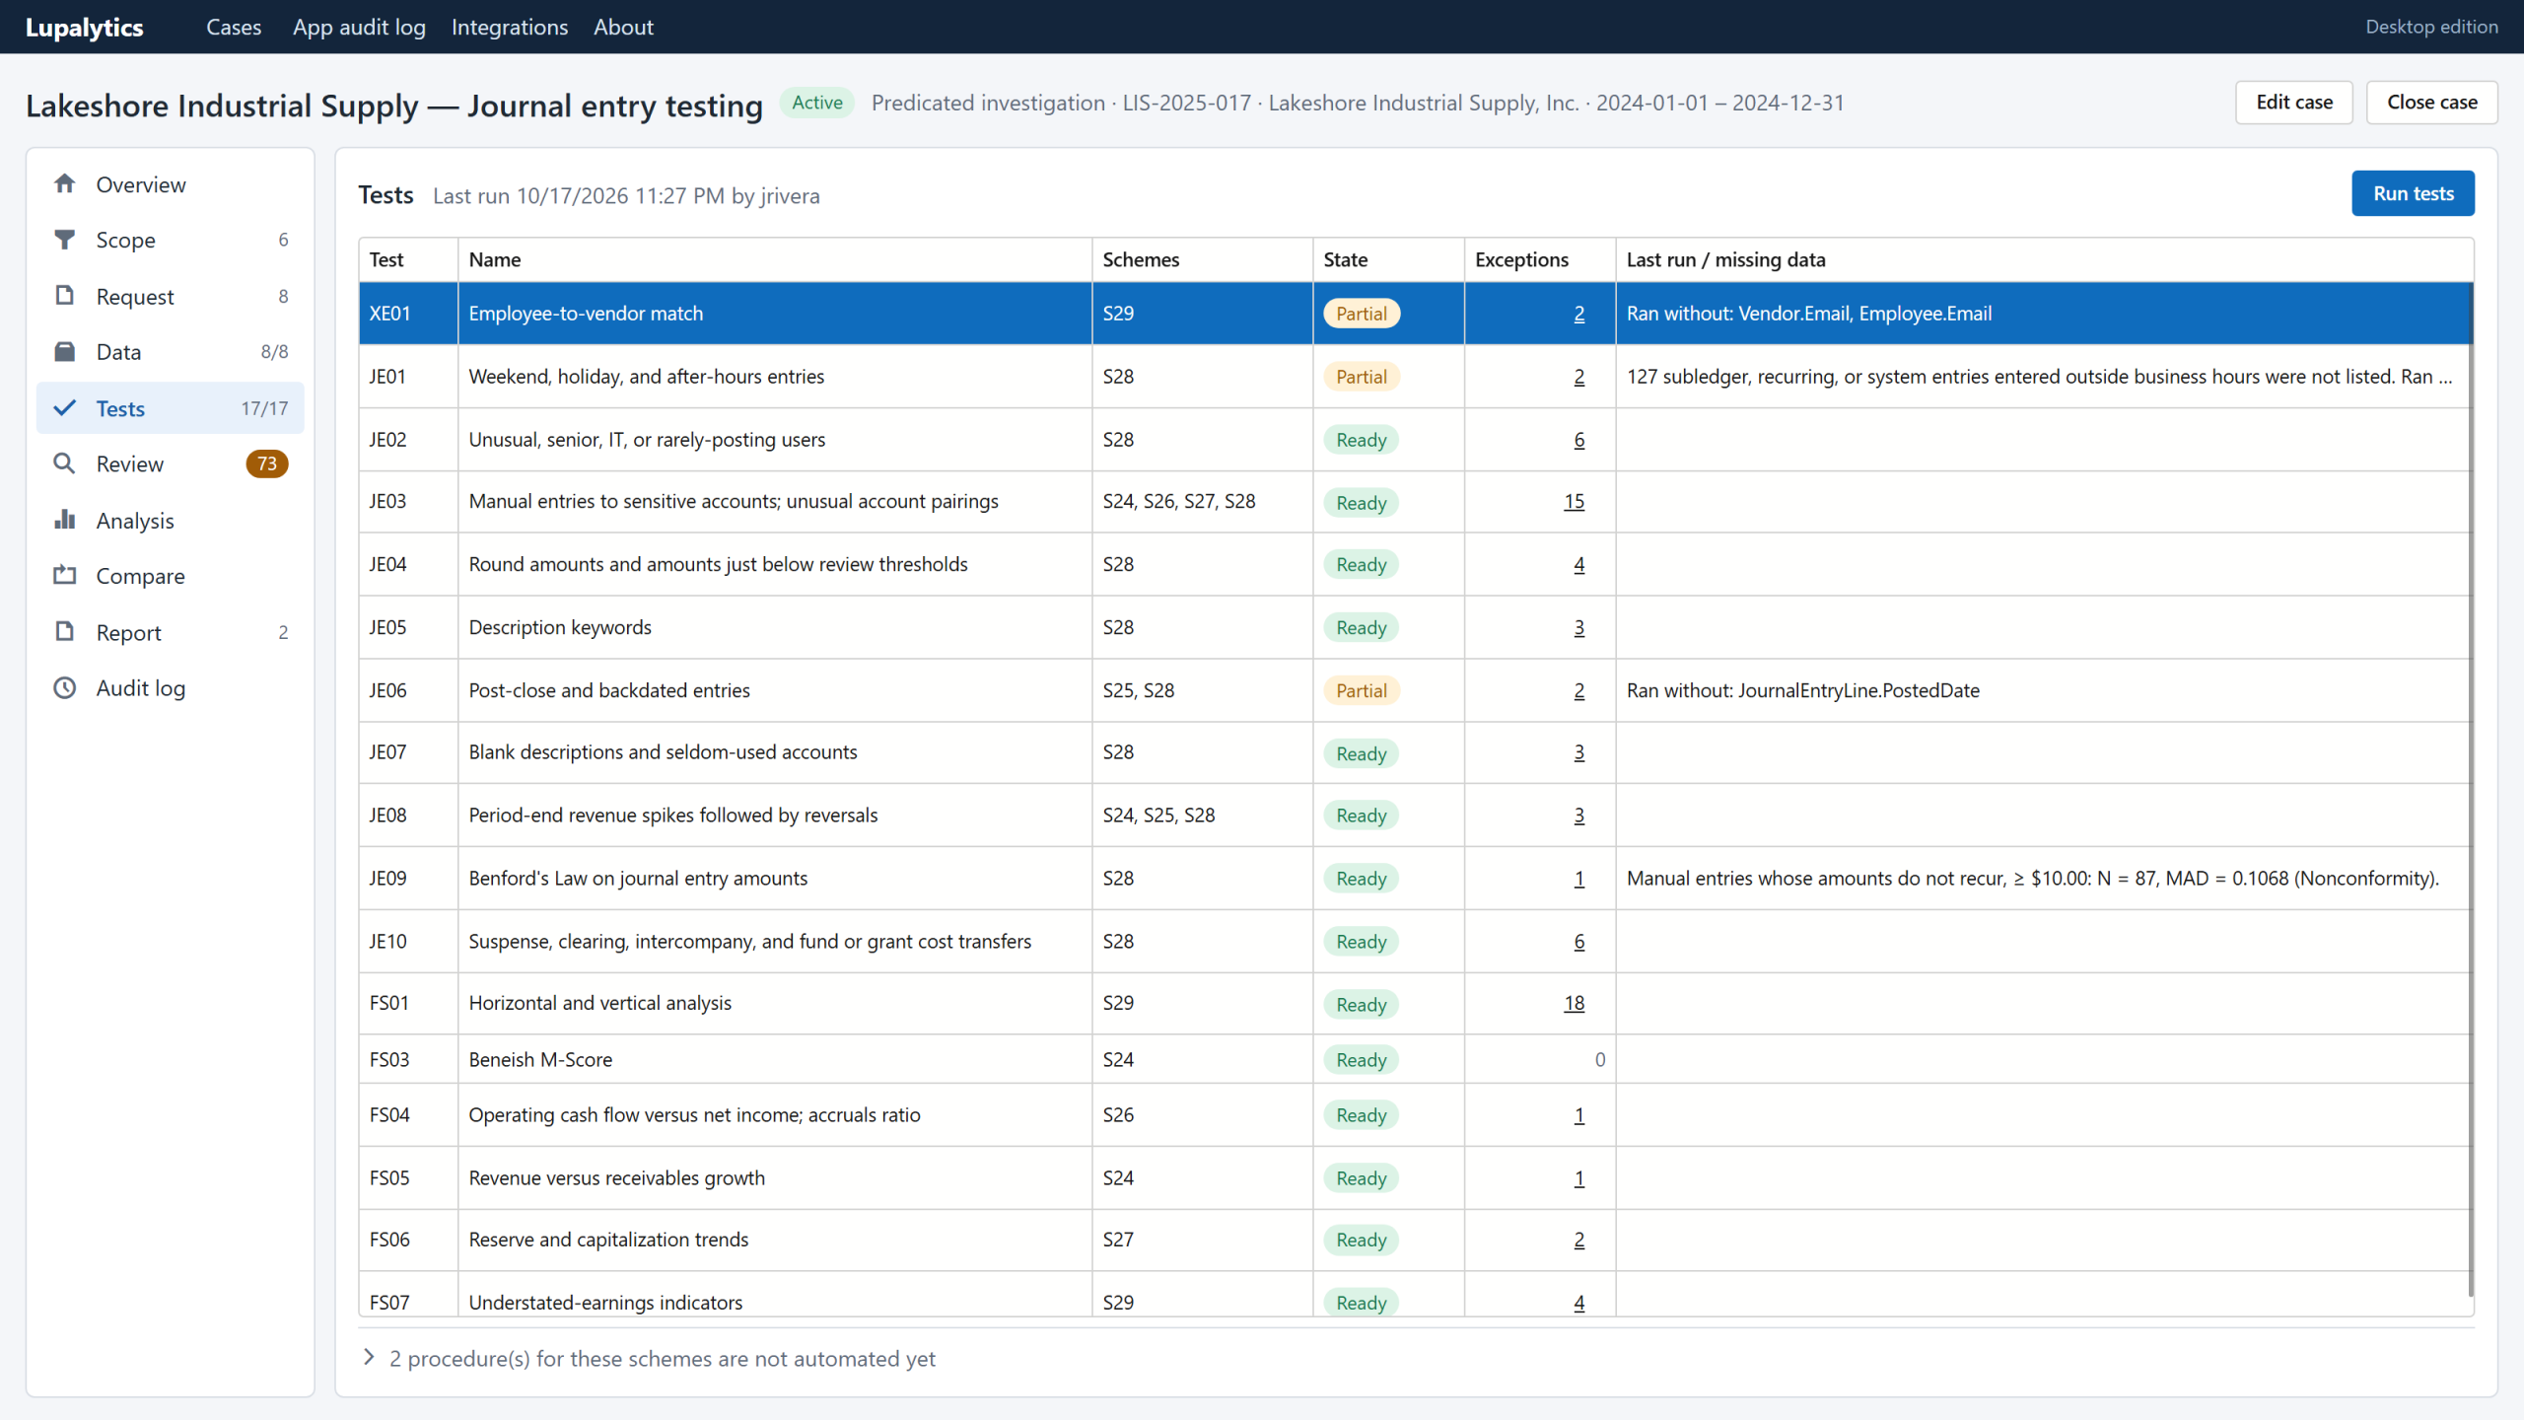This screenshot has height=1420, width=2524.
Task: Select the 'Beneish M-Score' row
Action: (1416, 1059)
